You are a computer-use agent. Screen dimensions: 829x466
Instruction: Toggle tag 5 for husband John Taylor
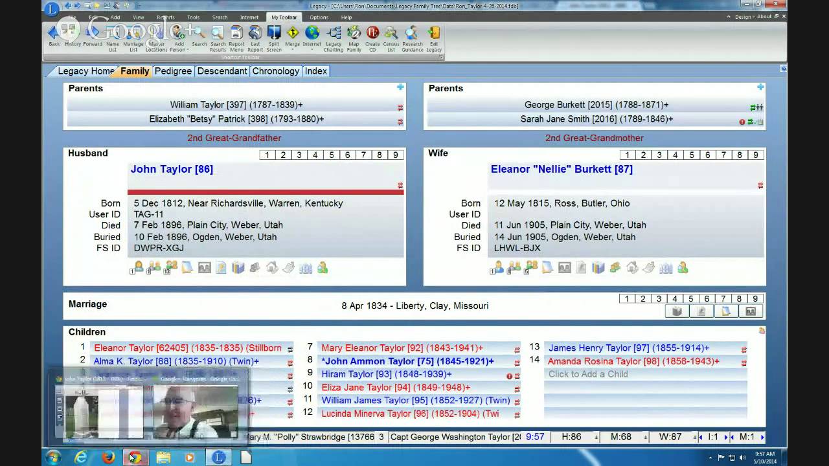[x=332, y=155]
